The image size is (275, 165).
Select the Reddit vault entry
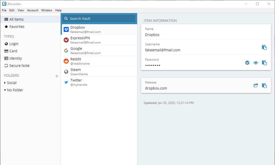click(x=99, y=61)
